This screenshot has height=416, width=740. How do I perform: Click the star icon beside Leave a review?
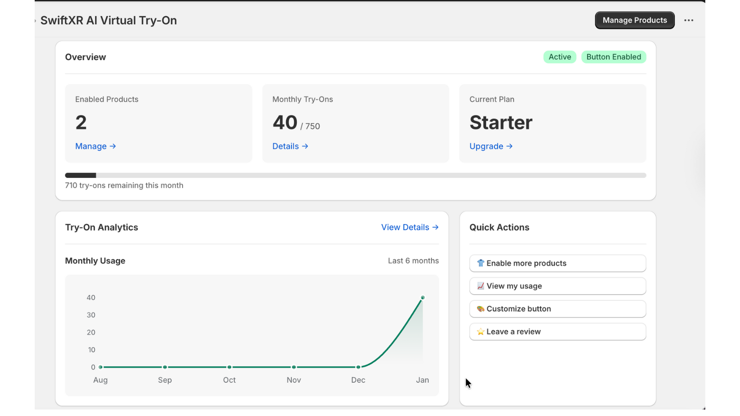point(481,331)
